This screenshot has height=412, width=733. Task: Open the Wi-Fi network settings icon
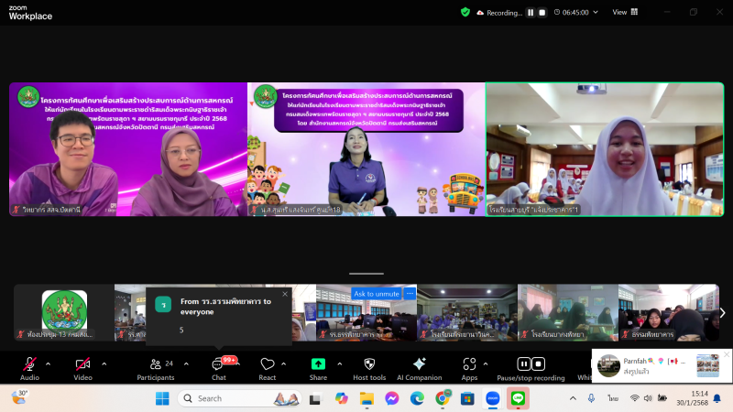pyautogui.click(x=634, y=398)
